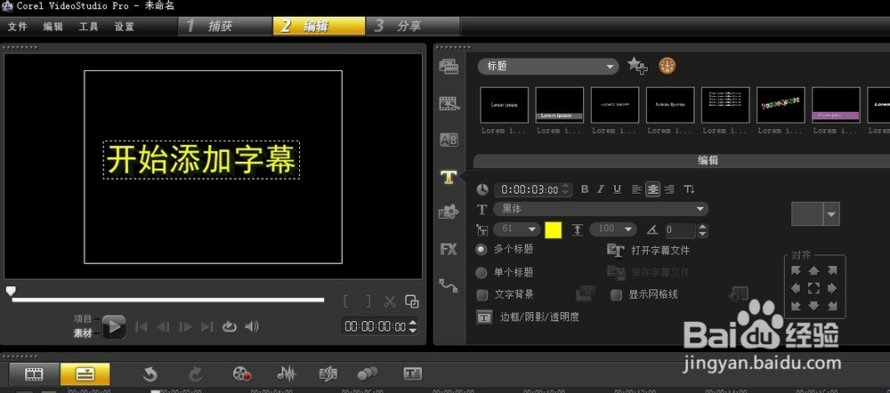Align title text to the left
Image resolution: width=890 pixels, height=393 pixels.
637,189
